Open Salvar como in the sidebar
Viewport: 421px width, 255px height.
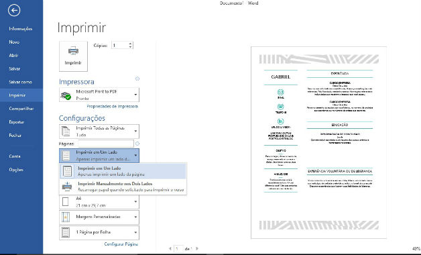tap(20, 82)
